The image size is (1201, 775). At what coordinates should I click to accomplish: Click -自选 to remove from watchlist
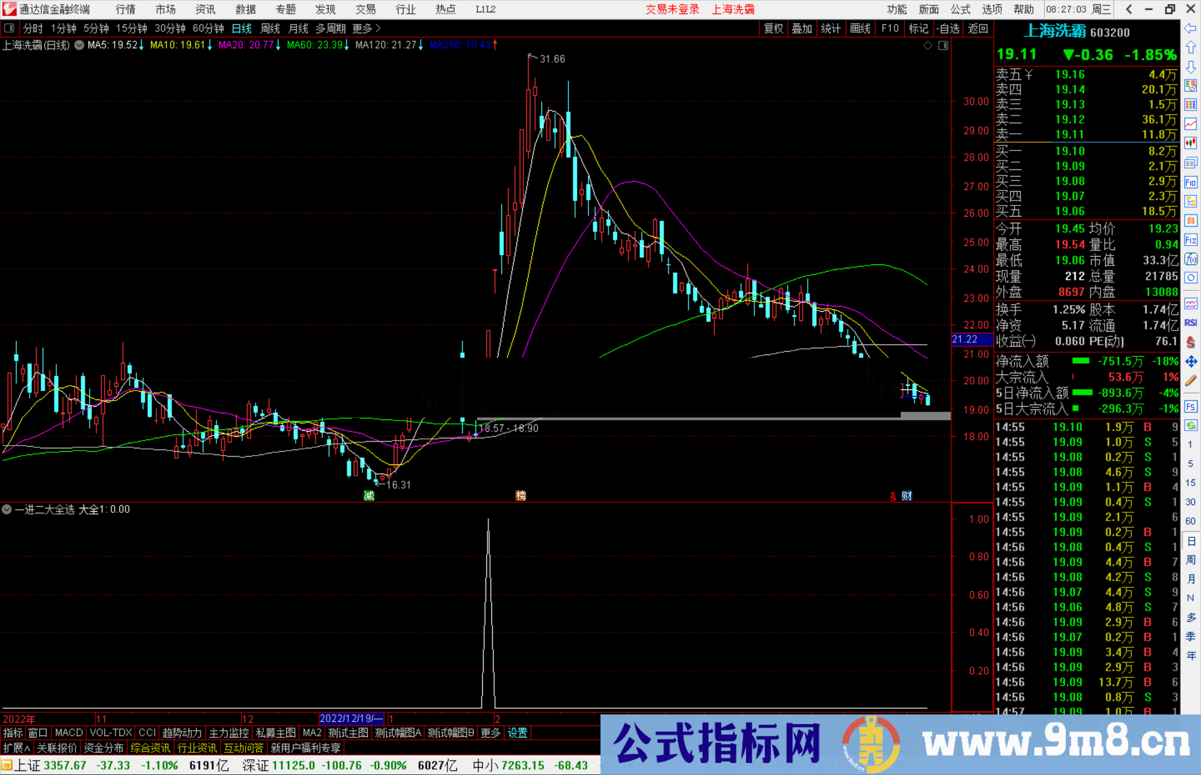pyautogui.click(x=949, y=28)
